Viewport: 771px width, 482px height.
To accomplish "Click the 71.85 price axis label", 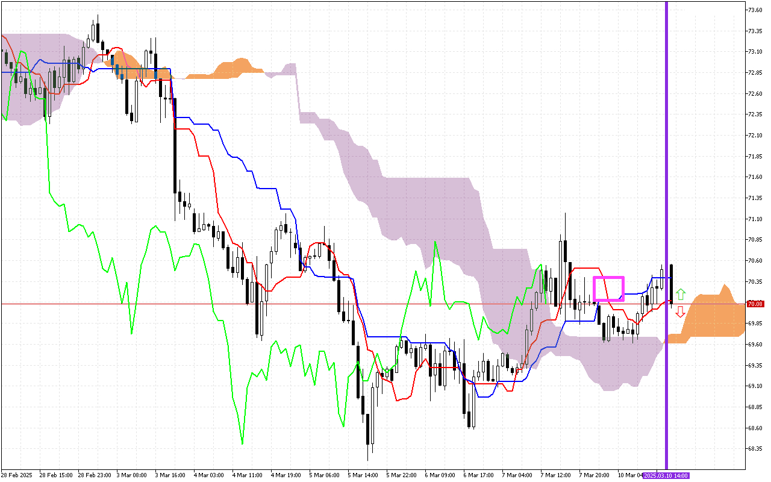I will pyautogui.click(x=755, y=156).
